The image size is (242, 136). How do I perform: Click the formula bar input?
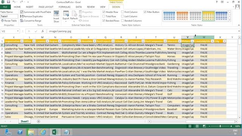[x=142, y=31]
